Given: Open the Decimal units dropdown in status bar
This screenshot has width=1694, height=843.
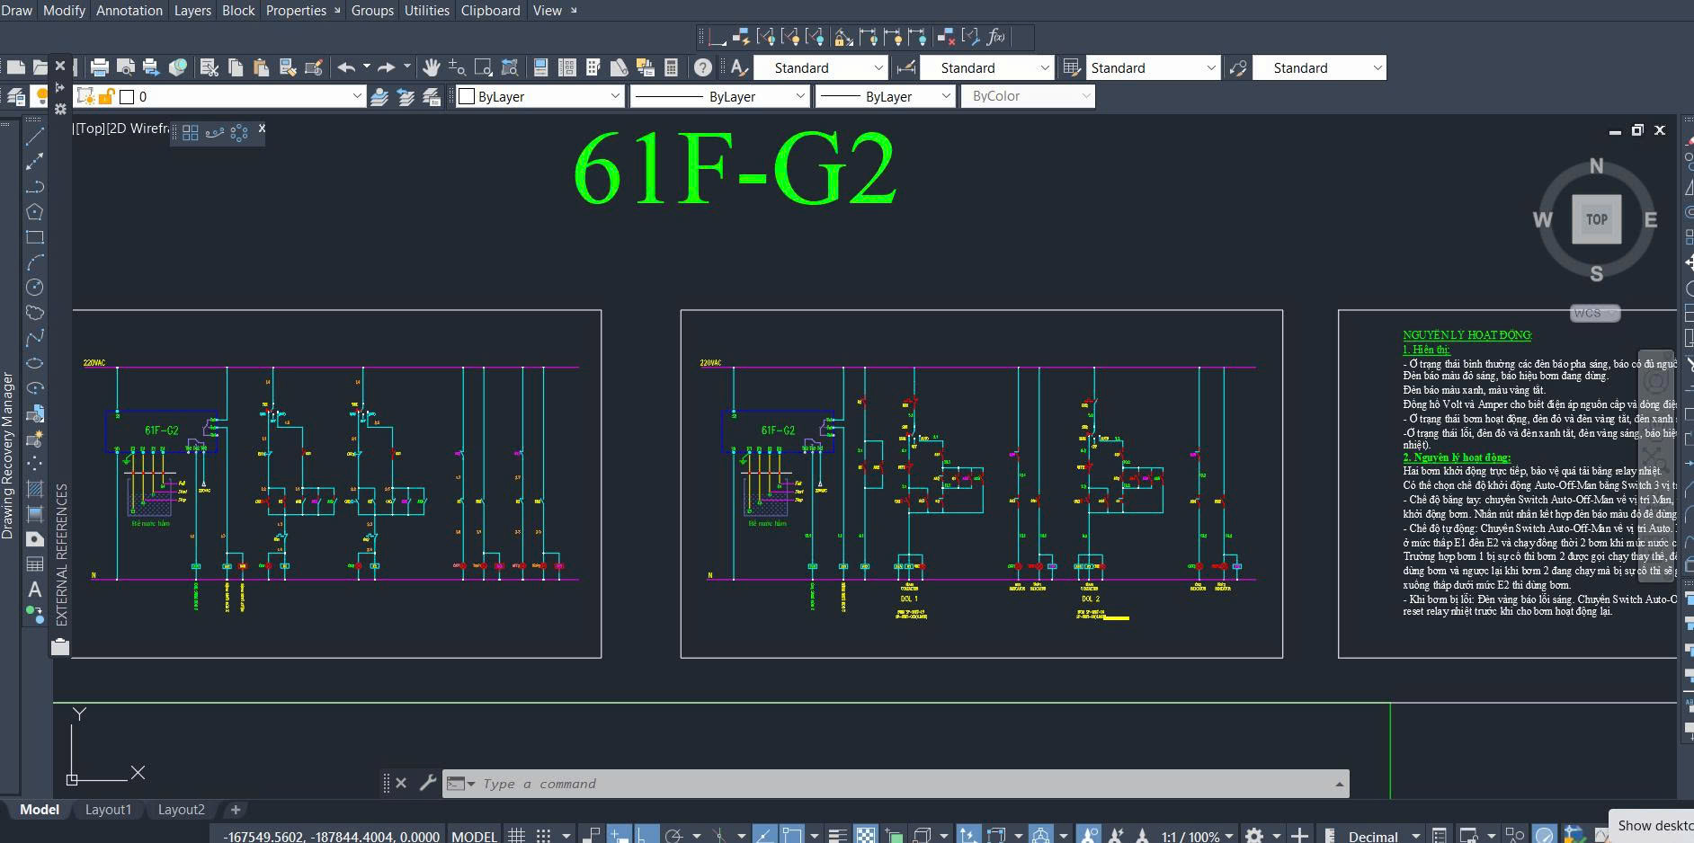Looking at the screenshot, I should 1383,836.
